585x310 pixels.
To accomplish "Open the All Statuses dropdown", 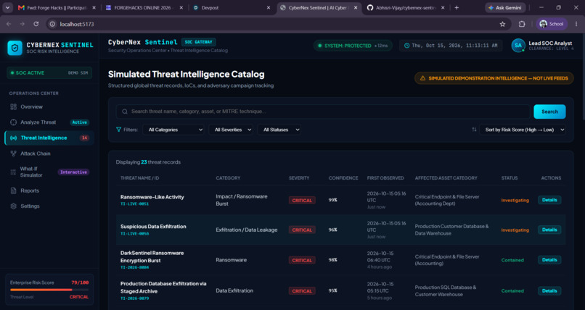I will (x=279, y=130).
